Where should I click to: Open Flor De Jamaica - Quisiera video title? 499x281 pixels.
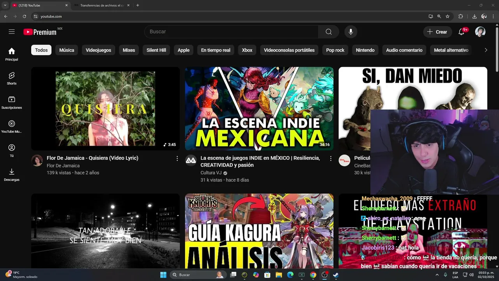click(92, 158)
